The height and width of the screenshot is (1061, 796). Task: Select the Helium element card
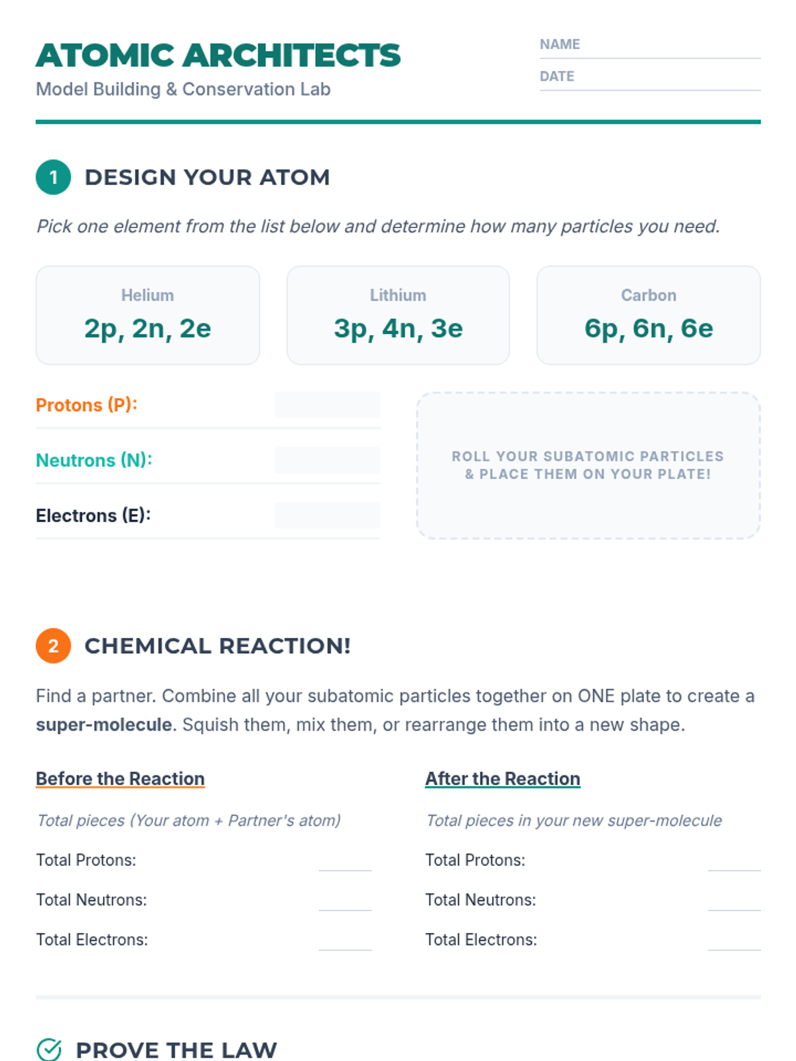[x=148, y=315]
